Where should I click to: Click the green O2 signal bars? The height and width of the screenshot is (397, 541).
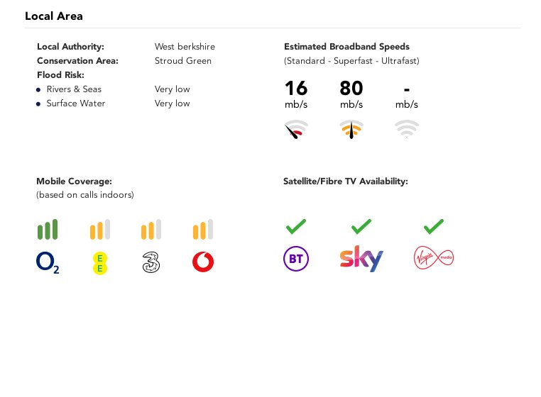tap(48, 229)
